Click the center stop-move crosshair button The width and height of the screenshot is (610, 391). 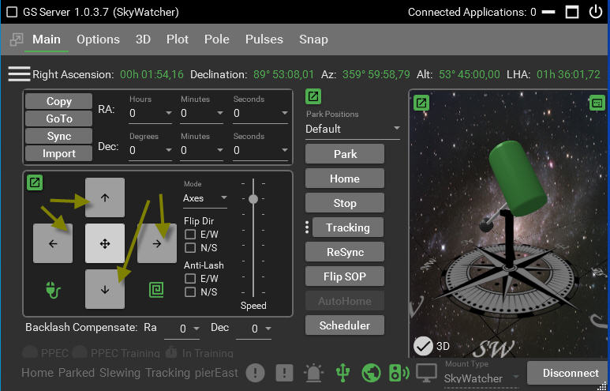(x=105, y=243)
